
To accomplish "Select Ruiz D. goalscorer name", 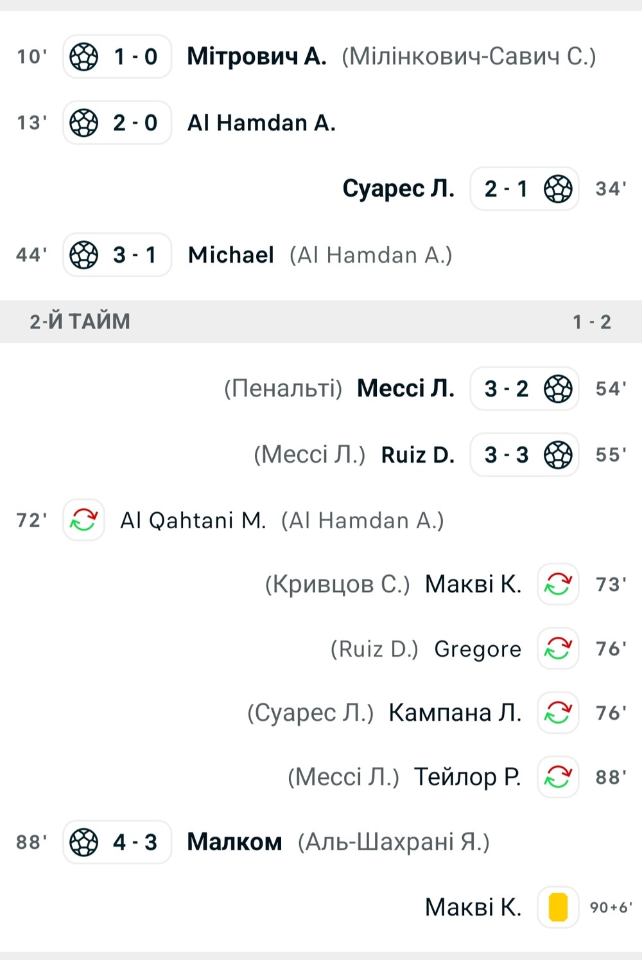I will tap(418, 455).
